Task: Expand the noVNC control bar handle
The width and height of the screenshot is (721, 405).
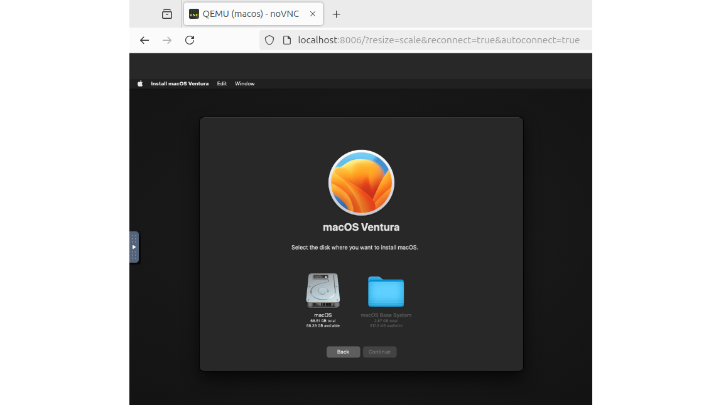Action: click(x=134, y=247)
